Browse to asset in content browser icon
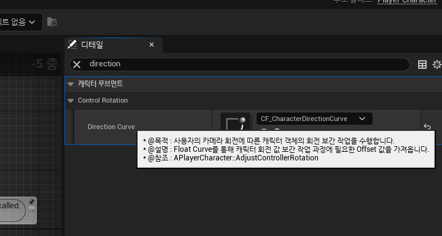This screenshot has width=442, height=236. pyautogui.click(x=52, y=22)
